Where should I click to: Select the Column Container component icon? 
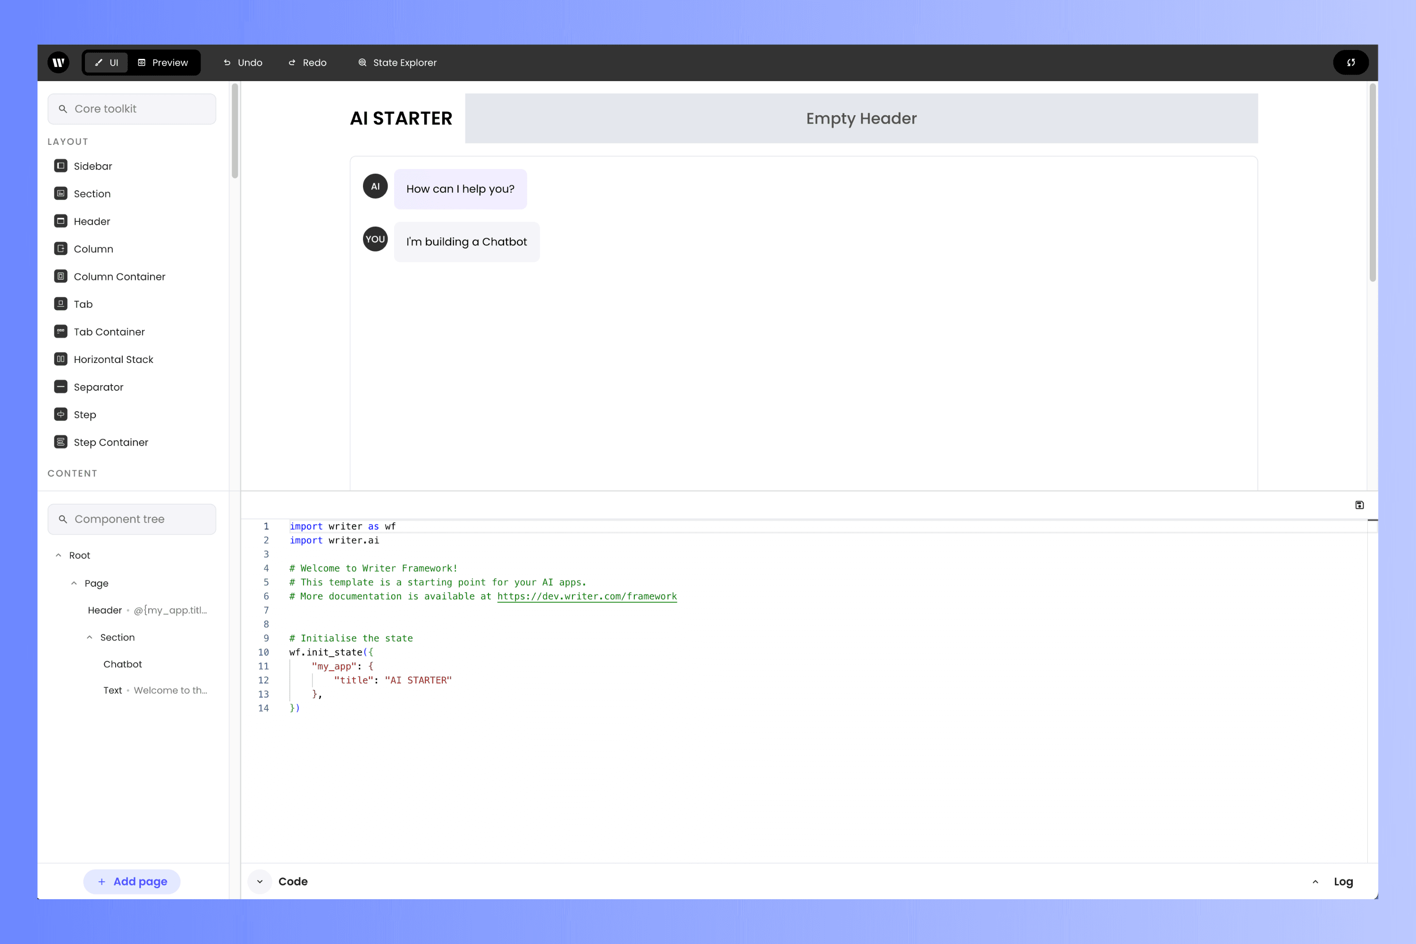[x=61, y=276]
